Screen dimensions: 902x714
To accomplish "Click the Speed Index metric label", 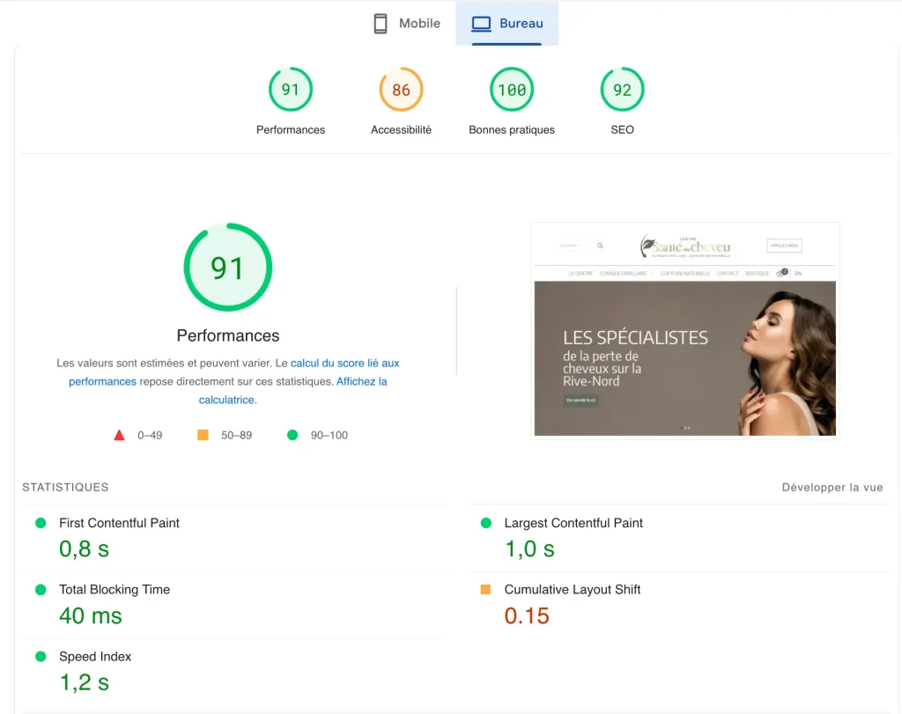I will click(94, 657).
